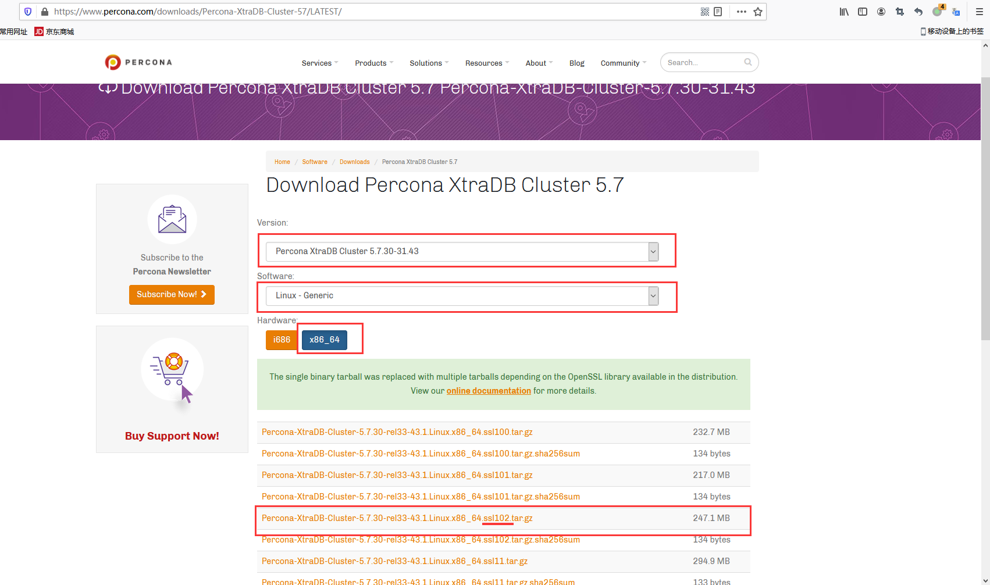
Task: Open page actions three-dot menu
Action: 741,12
